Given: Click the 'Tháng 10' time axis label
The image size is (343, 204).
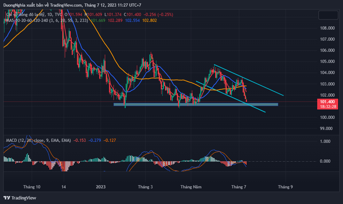Looking at the screenshot, I should click(x=32, y=187).
